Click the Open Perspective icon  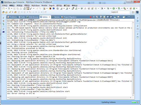133,12
